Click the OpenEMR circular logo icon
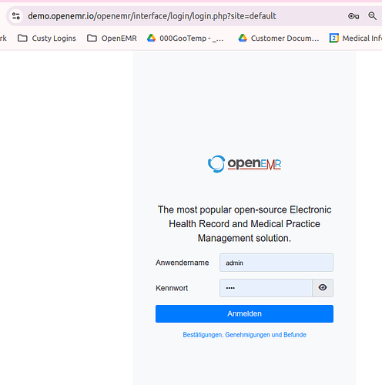Image resolution: width=382 pixels, height=385 pixels. 216,164
